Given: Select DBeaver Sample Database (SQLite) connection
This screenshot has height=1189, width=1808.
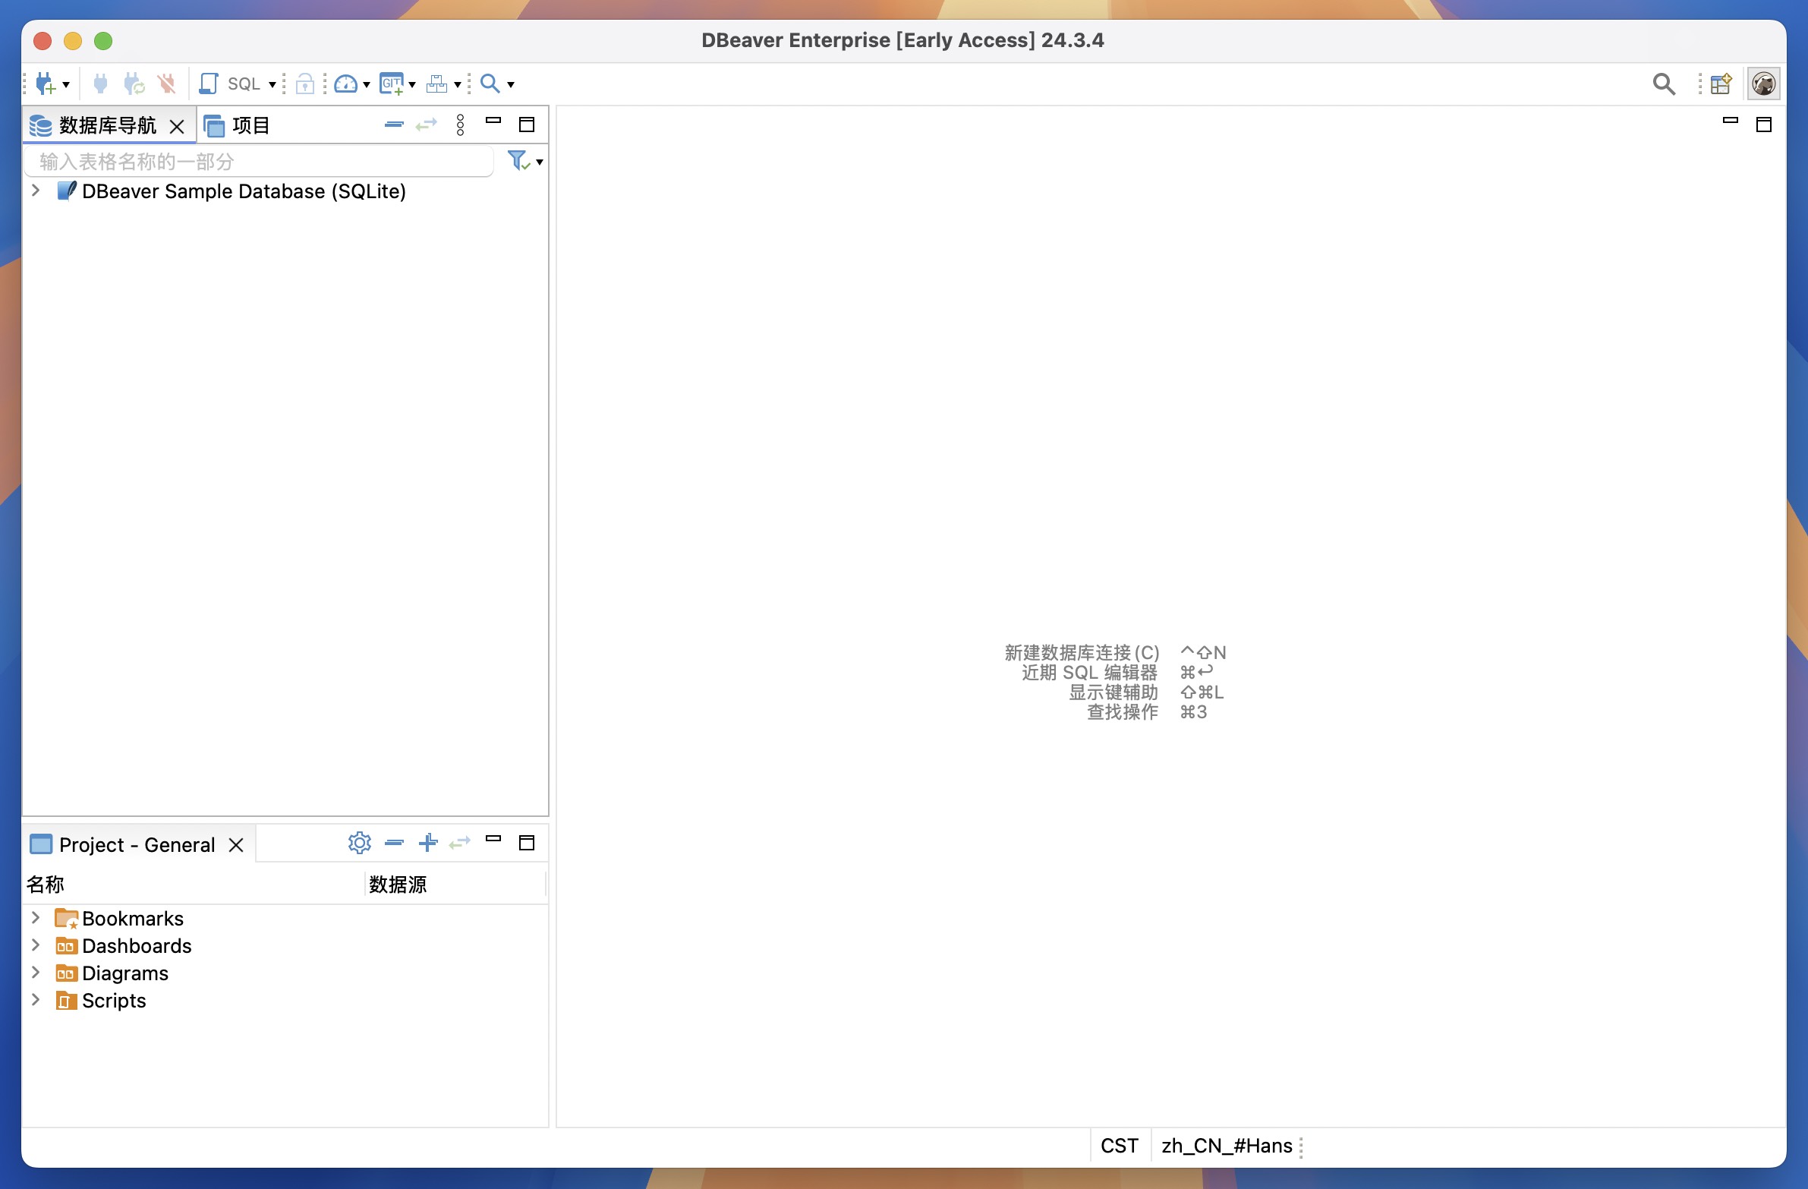Looking at the screenshot, I should (244, 191).
